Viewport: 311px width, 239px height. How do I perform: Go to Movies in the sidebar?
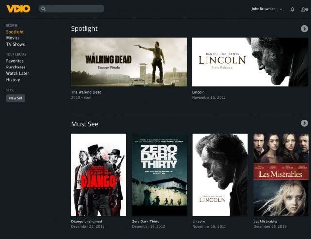[13, 38]
